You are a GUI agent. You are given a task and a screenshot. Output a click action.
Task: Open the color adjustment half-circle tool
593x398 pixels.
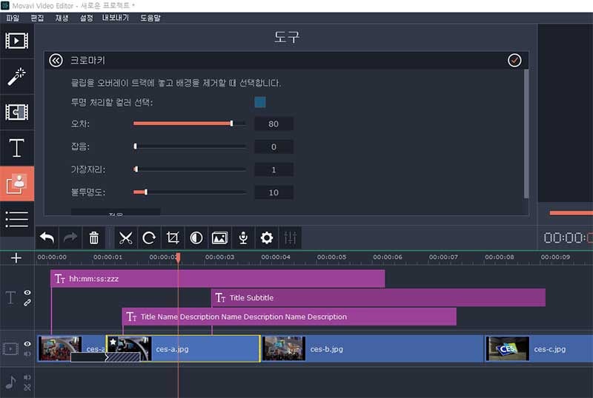[x=196, y=238]
